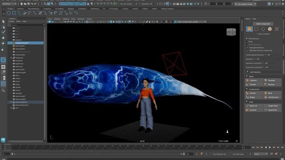Open the Sculpting shelf tab
The image size is (285, 160).
click(x=47, y=8)
